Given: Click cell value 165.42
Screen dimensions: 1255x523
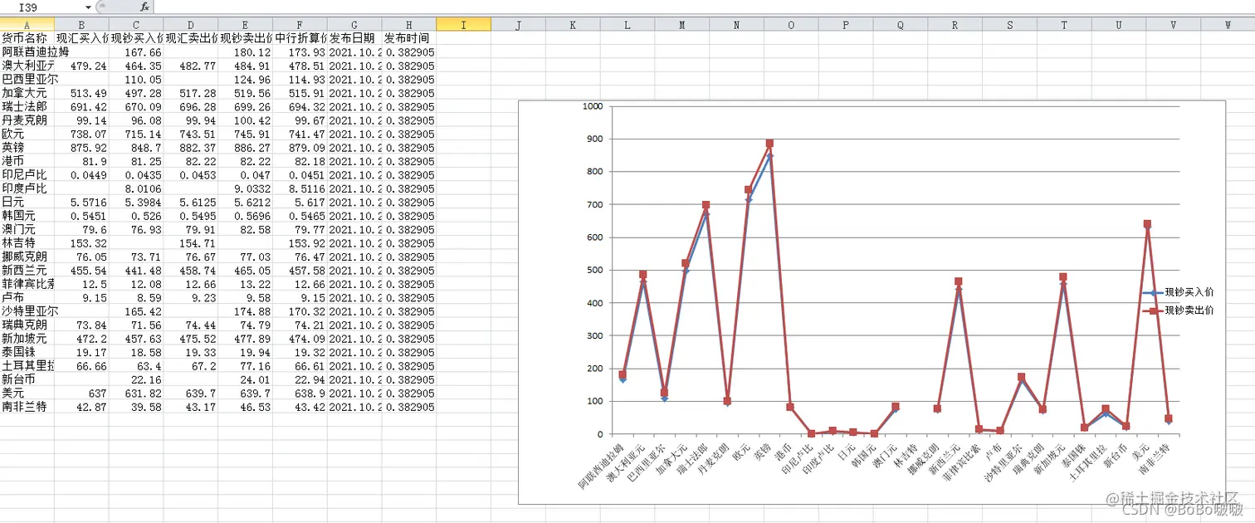Looking at the screenshot, I should 144,311.
